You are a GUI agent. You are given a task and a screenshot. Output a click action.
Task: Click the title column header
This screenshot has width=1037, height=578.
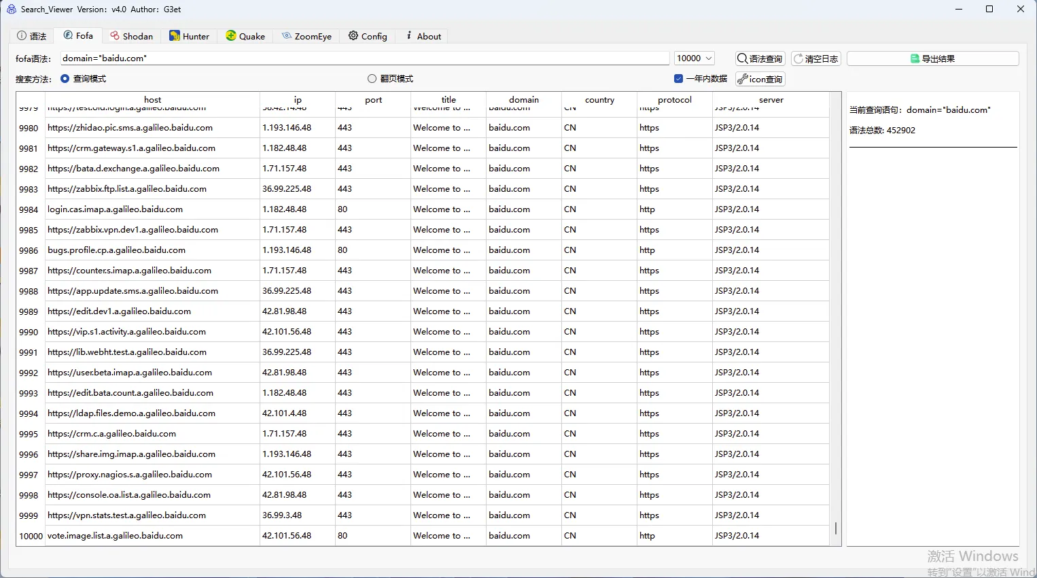449,99
